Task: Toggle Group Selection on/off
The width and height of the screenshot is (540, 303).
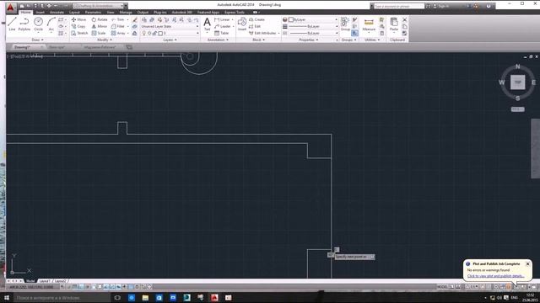Action: click(354, 33)
